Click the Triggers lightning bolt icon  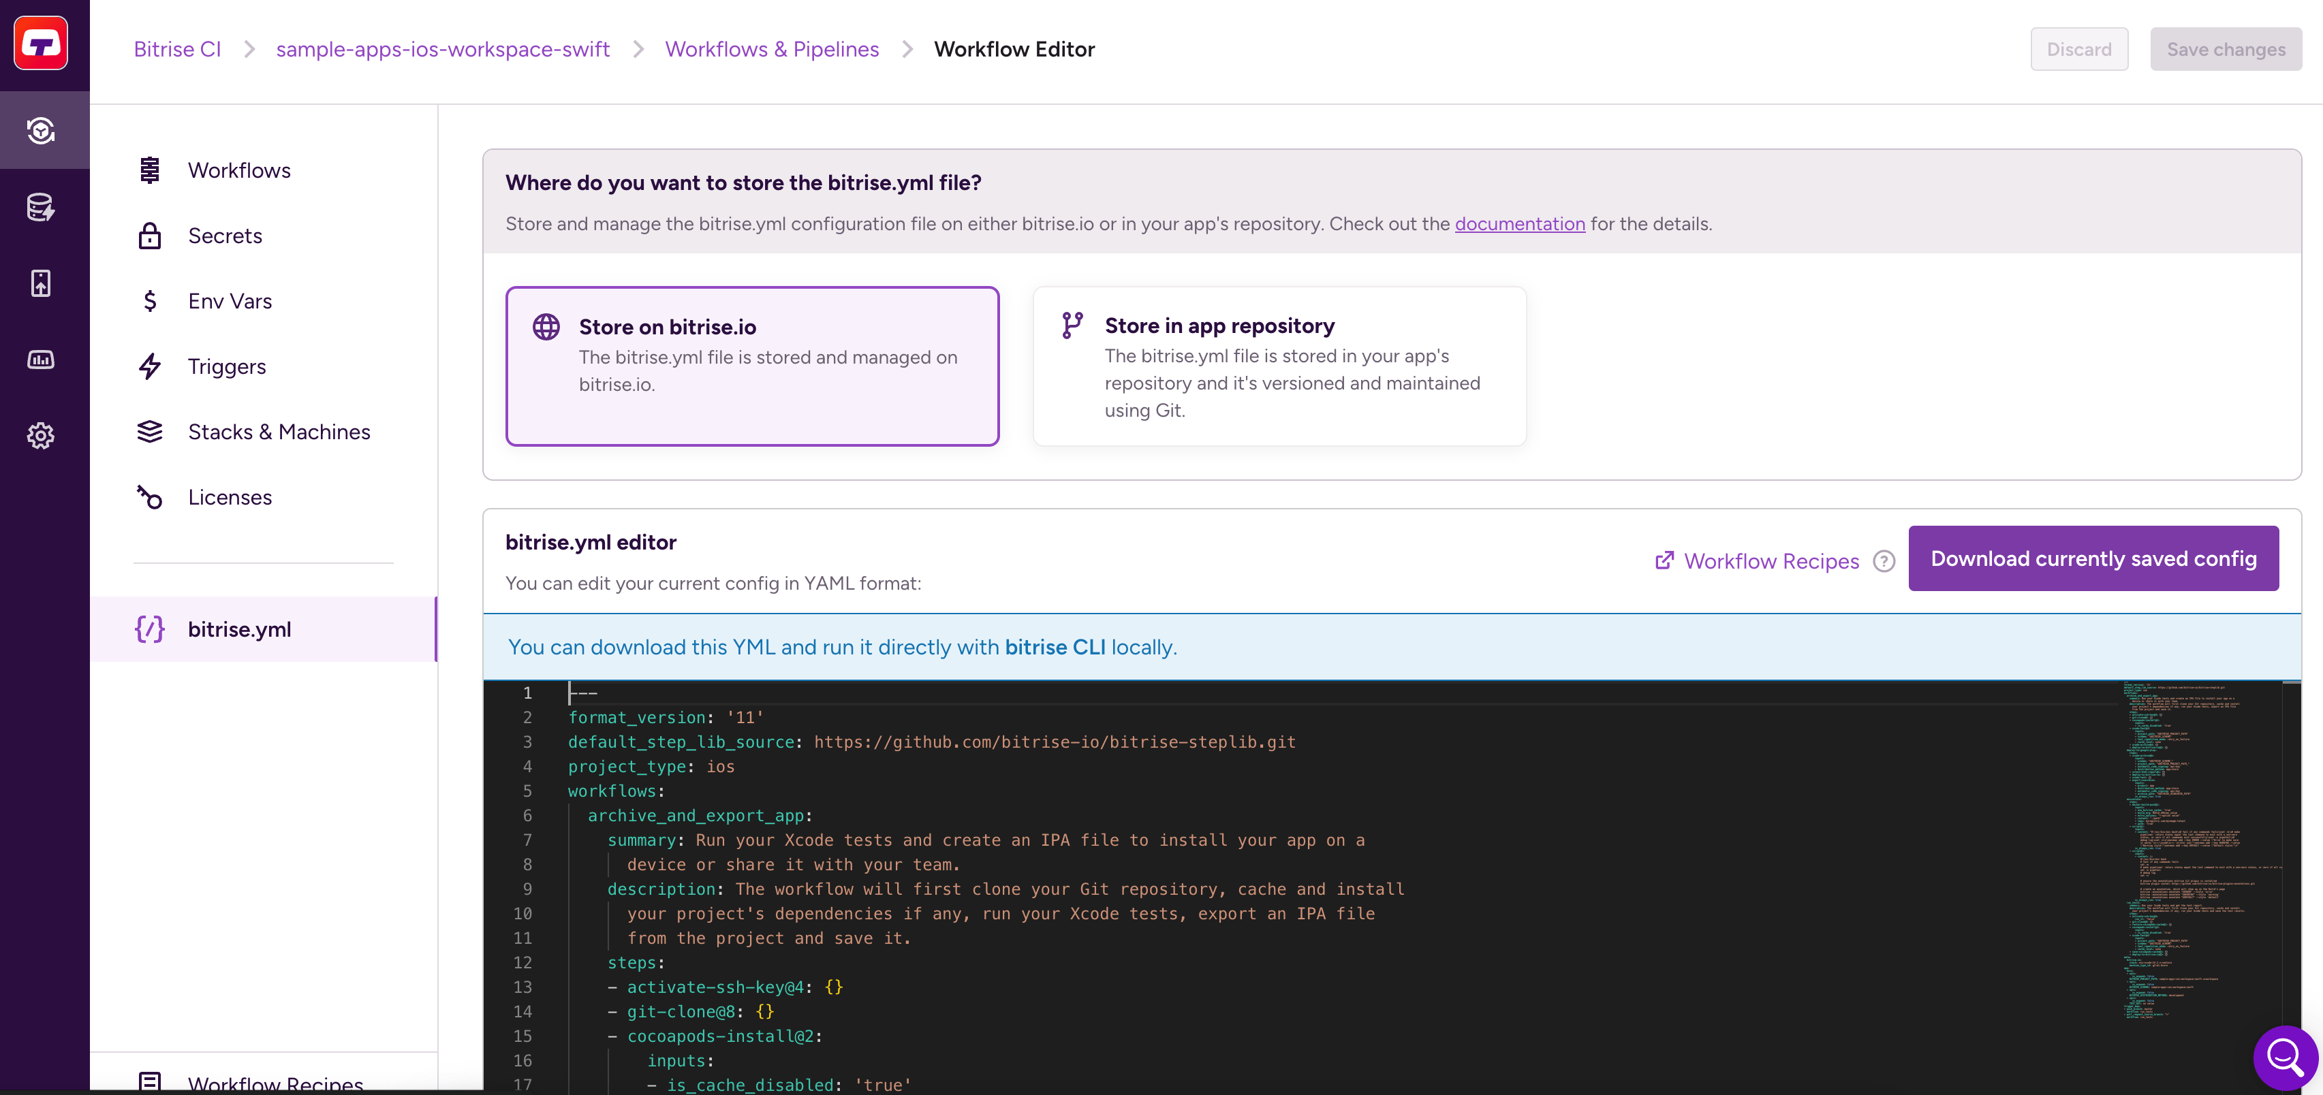(150, 367)
